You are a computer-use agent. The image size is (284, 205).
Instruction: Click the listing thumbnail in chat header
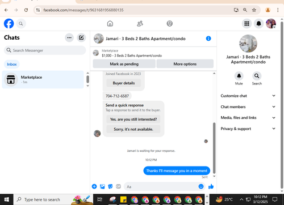coord(98,39)
